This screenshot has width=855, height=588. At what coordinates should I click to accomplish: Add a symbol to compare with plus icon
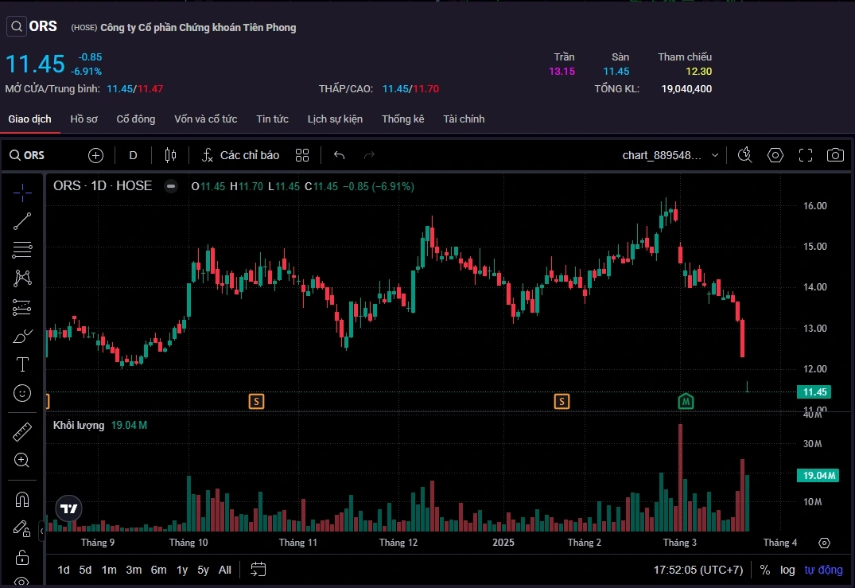pyautogui.click(x=96, y=155)
